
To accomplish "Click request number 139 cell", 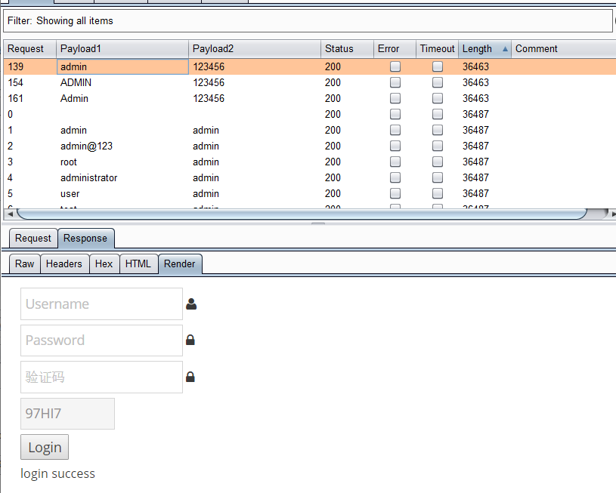I will [x=30, y=66].
